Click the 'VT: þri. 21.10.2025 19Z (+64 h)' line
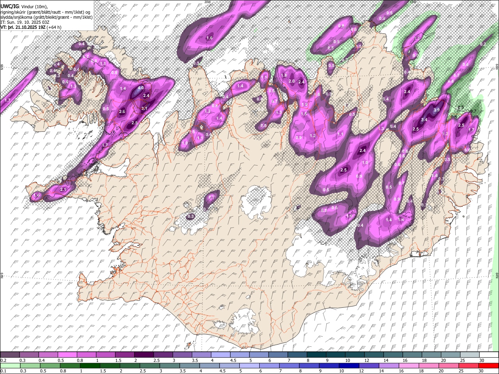The height and width of the screenshot is (374, 499). 31,27
